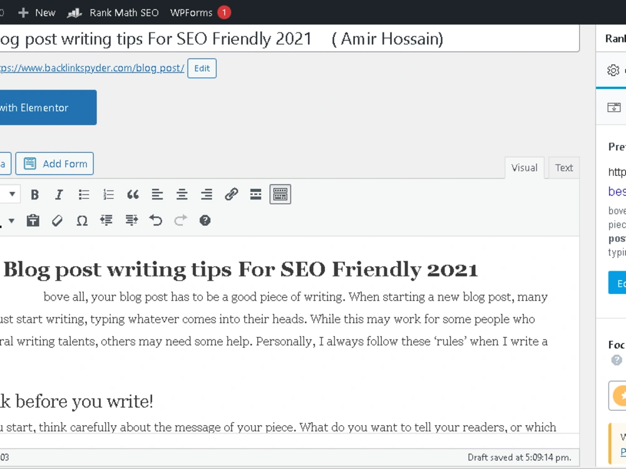Undo the last edit

(156, 221)
